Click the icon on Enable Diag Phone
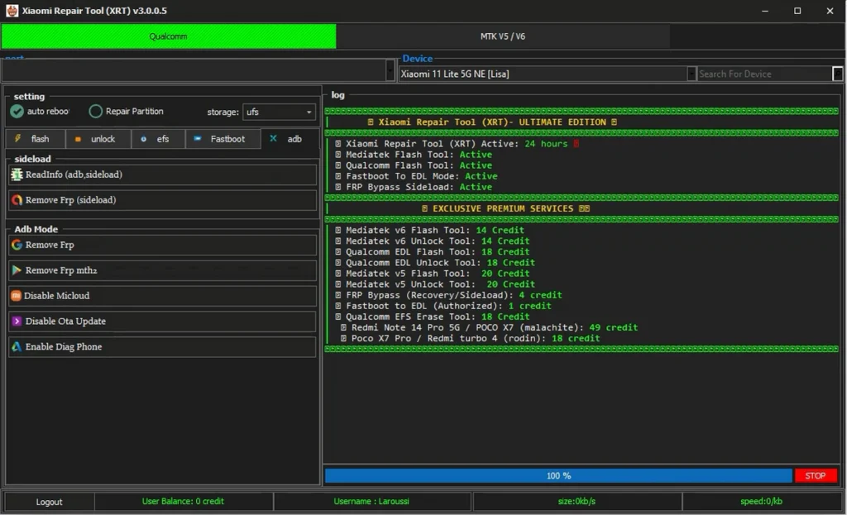Image resolution: width=847 pixels, height=515 pixels. tap(17, 347)
